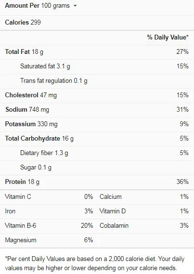The image size is (194, 274).
Task: Select the Protein 18 g row
Action: tap(97, 182)
